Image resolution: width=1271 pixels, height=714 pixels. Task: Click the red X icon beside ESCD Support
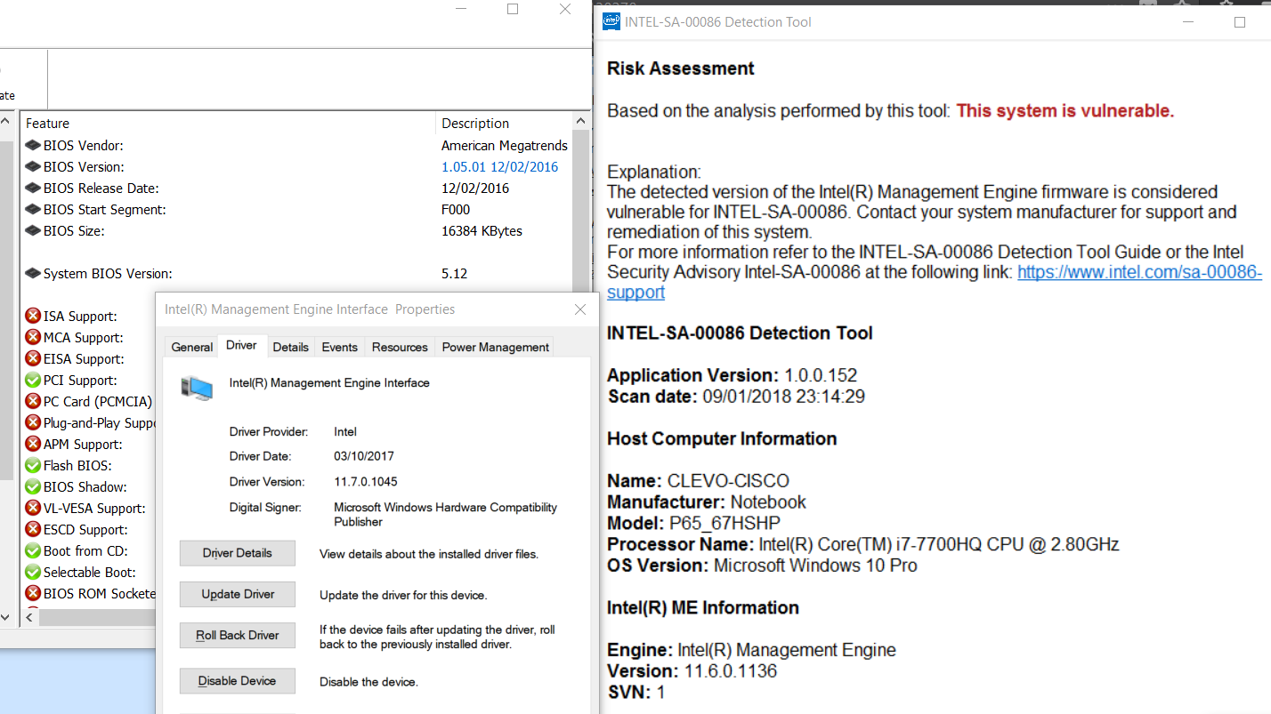tap(33, 530)
